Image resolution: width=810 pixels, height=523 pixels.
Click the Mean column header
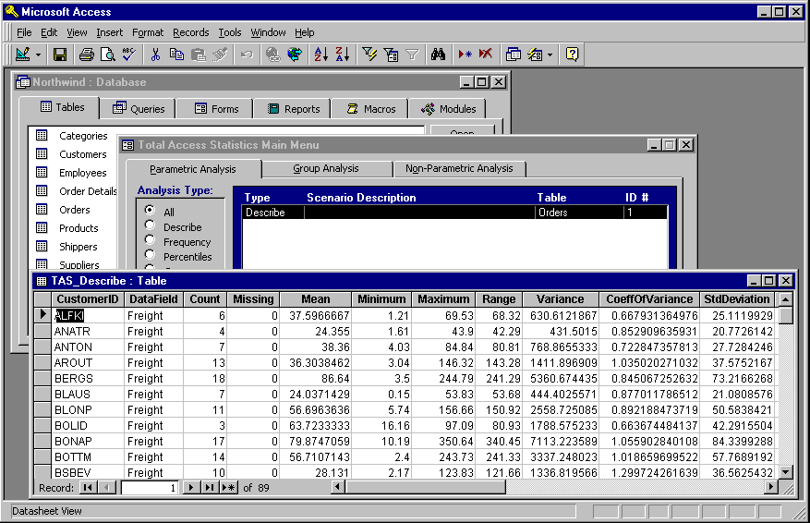[x=316, y=299]
